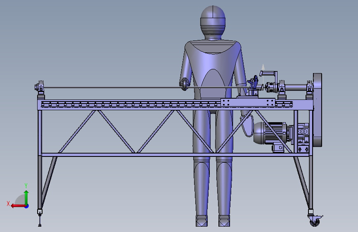Pick the gearbox with arrow markings beside the motor

pos(303,133)
